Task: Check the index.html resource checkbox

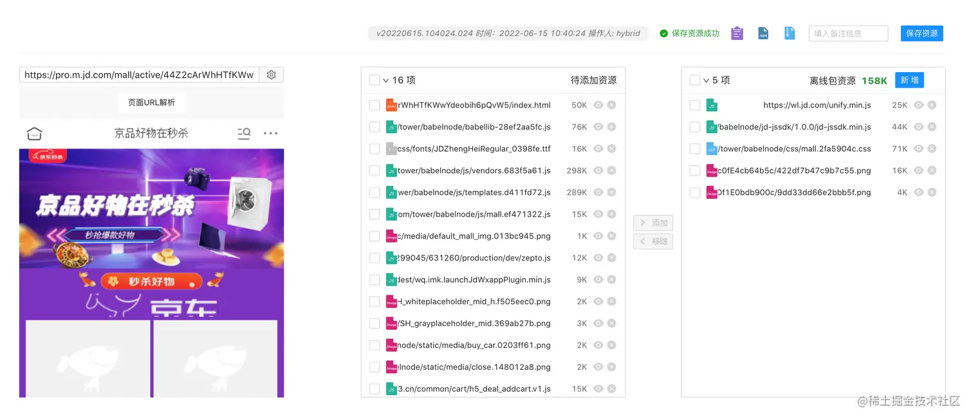Action: coord(375,105)
